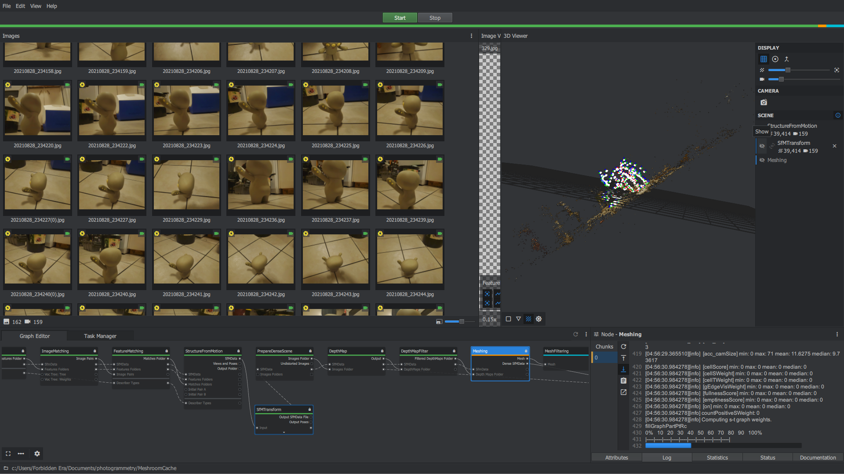Open 3D viewer settings gear icon
The image size is (844, 474).
539,319
